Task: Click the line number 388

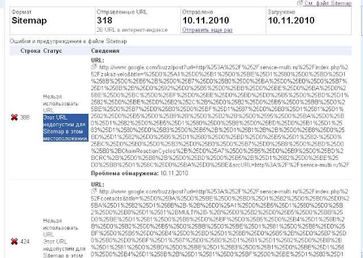Action: pyautogui.click(x=25, y=117)
